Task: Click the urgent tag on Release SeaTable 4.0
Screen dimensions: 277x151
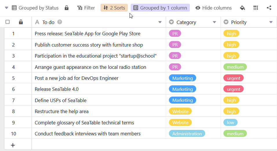Action: point(234,89)
